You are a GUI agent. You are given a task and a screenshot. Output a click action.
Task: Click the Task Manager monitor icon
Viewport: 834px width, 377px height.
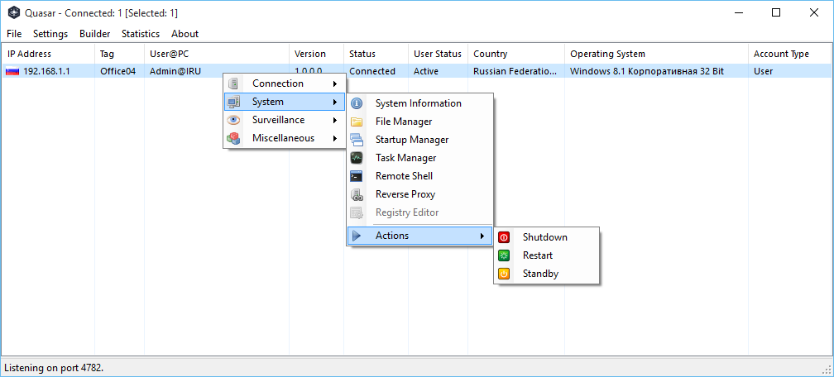357,158
